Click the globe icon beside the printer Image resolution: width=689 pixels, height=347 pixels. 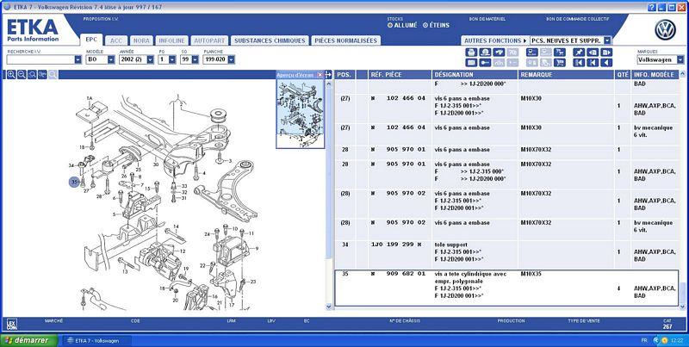[485, 53]
